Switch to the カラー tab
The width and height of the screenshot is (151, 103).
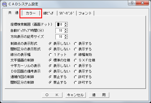click(x=31, y=13)
